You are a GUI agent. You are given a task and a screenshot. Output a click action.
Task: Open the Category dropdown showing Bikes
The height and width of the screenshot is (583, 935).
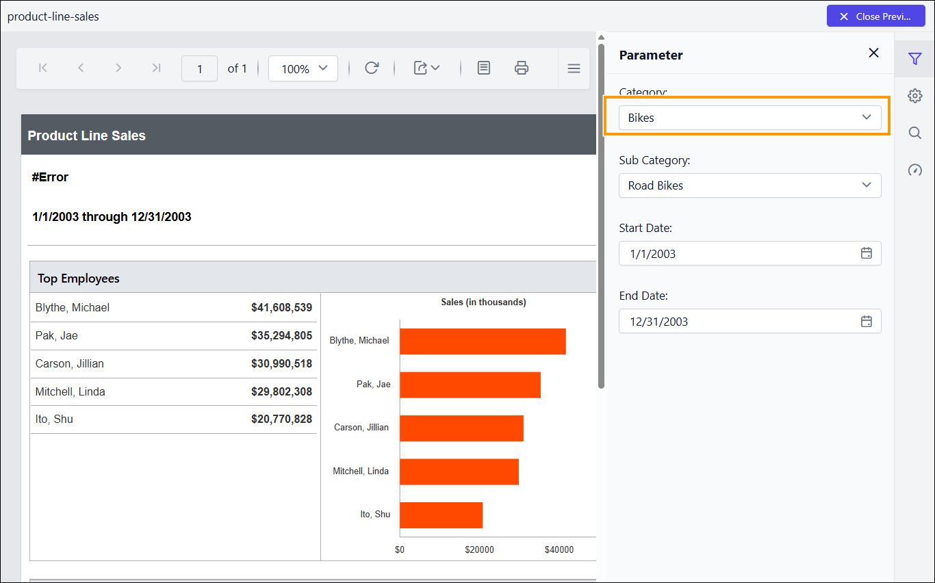click(x=750, y=117)
